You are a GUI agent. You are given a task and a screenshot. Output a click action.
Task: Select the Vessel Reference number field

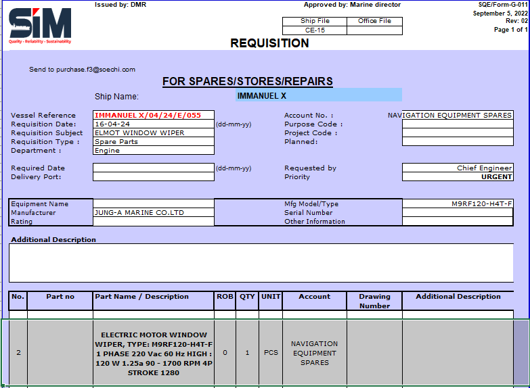pos(153,116)
